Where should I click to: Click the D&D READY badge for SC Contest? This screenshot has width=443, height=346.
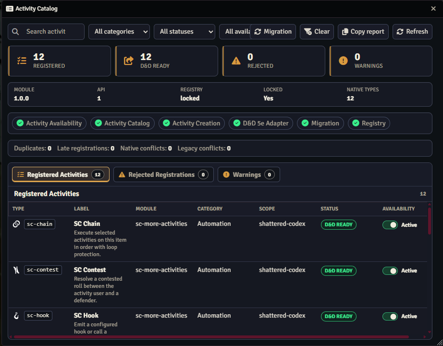point(338,271)
